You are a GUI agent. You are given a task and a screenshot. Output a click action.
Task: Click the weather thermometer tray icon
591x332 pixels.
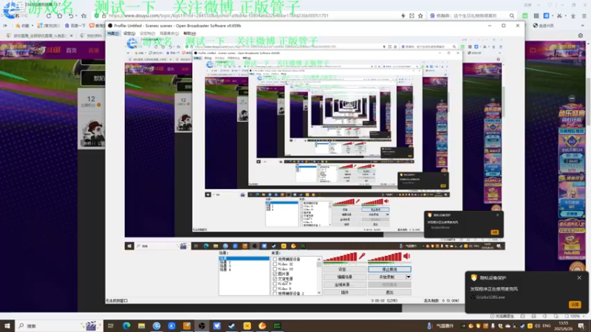[429, 325]
